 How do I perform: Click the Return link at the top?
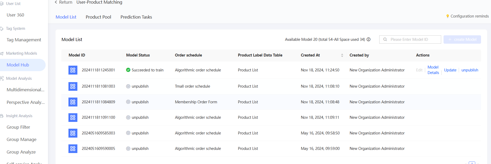[x=66, y=2]
